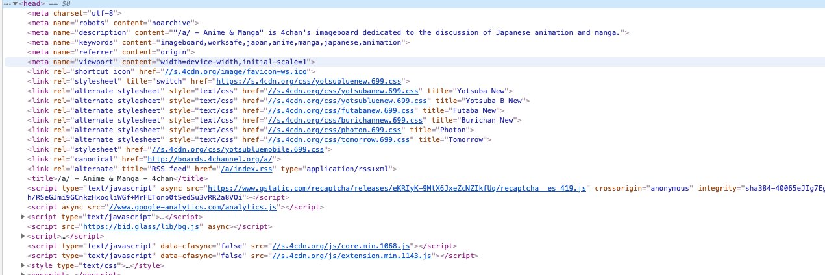Click the three-dot ellipsis beside the head tag
The image size is (825, 275).
[x=6, y=4]
